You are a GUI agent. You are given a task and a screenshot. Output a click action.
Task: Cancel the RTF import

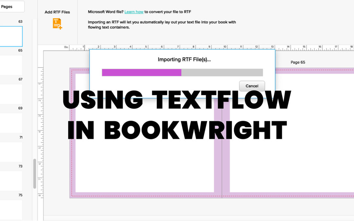tap(252, 86)
